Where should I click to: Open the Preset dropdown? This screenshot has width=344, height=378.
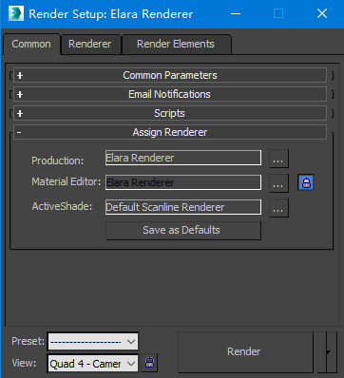click(93, 342)
